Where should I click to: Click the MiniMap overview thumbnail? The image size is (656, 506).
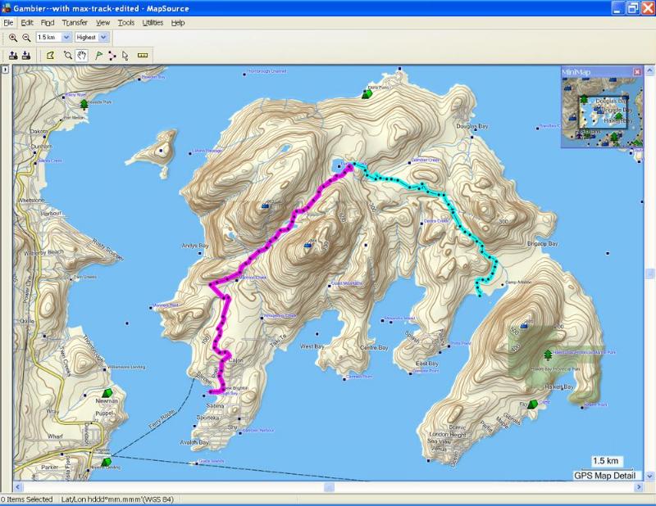tap(602, 112)
